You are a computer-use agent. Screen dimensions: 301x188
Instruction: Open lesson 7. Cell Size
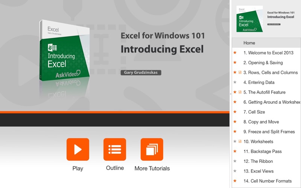pos(254,112)
